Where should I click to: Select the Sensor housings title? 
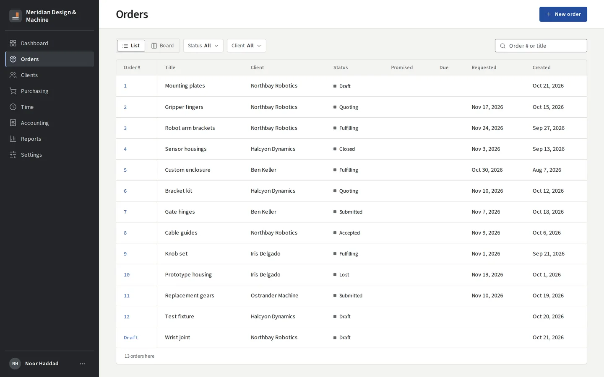(186, 149)
